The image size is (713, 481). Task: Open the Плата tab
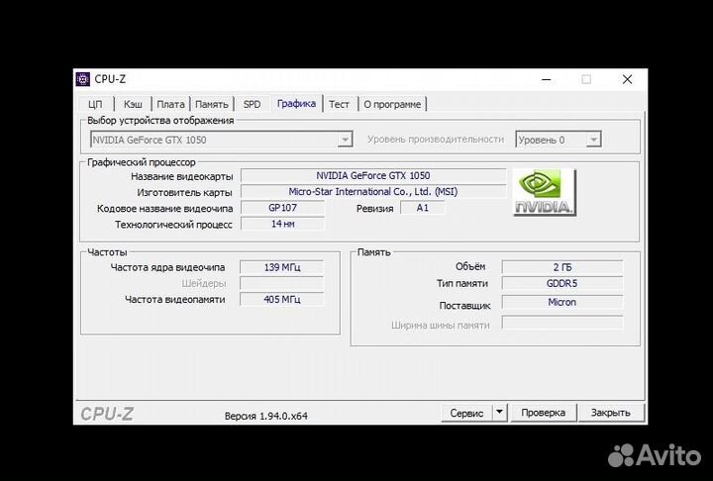pyautogui.click(x=170, y=104)
